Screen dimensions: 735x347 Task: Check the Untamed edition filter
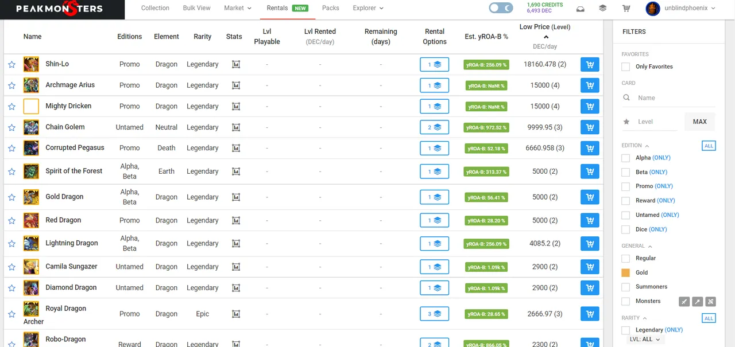626,215
